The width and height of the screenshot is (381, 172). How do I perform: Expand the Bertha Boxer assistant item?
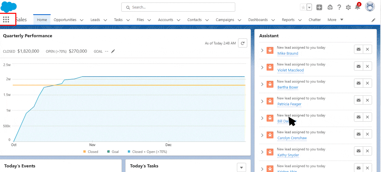[262, 84]
